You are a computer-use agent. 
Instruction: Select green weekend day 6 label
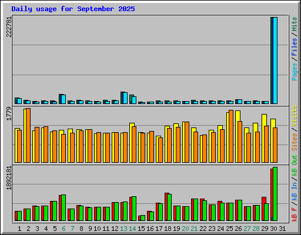63,229
